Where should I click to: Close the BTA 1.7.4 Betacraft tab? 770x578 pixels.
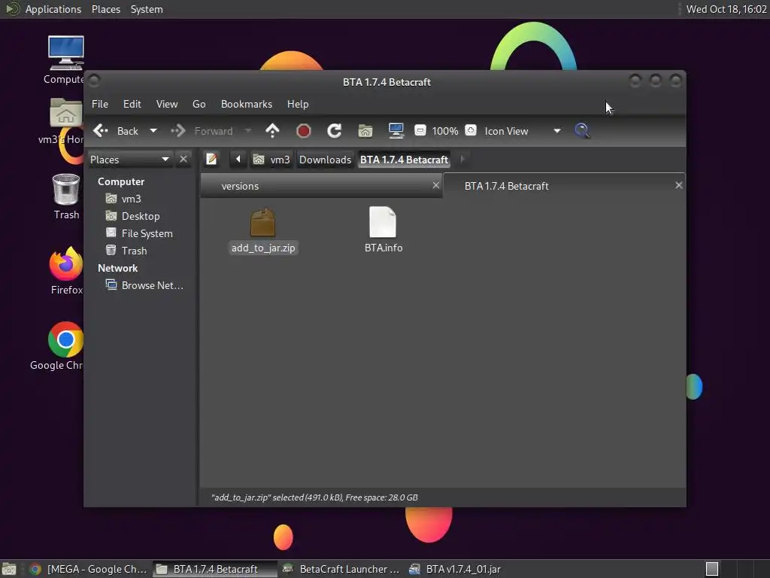679,185
